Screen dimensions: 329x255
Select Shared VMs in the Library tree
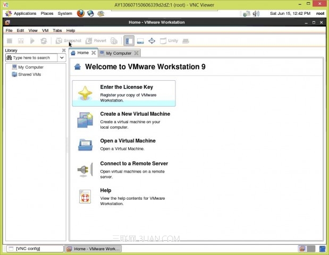(29, 74)
